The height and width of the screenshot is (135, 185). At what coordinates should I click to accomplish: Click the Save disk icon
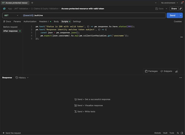click(156, 9)
